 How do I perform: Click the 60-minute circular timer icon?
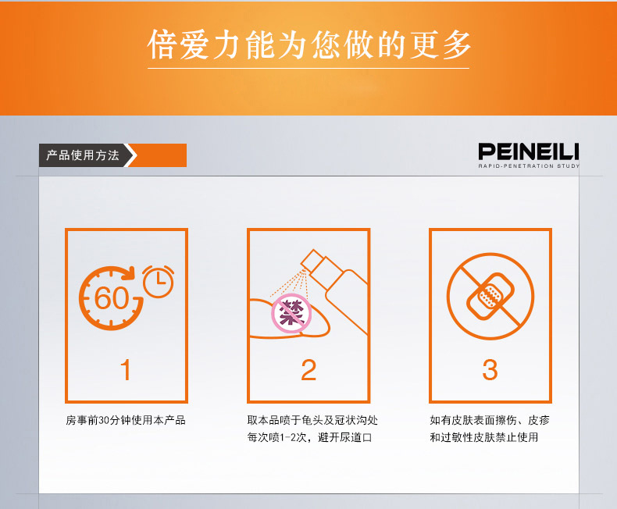[x=112, y=298]
